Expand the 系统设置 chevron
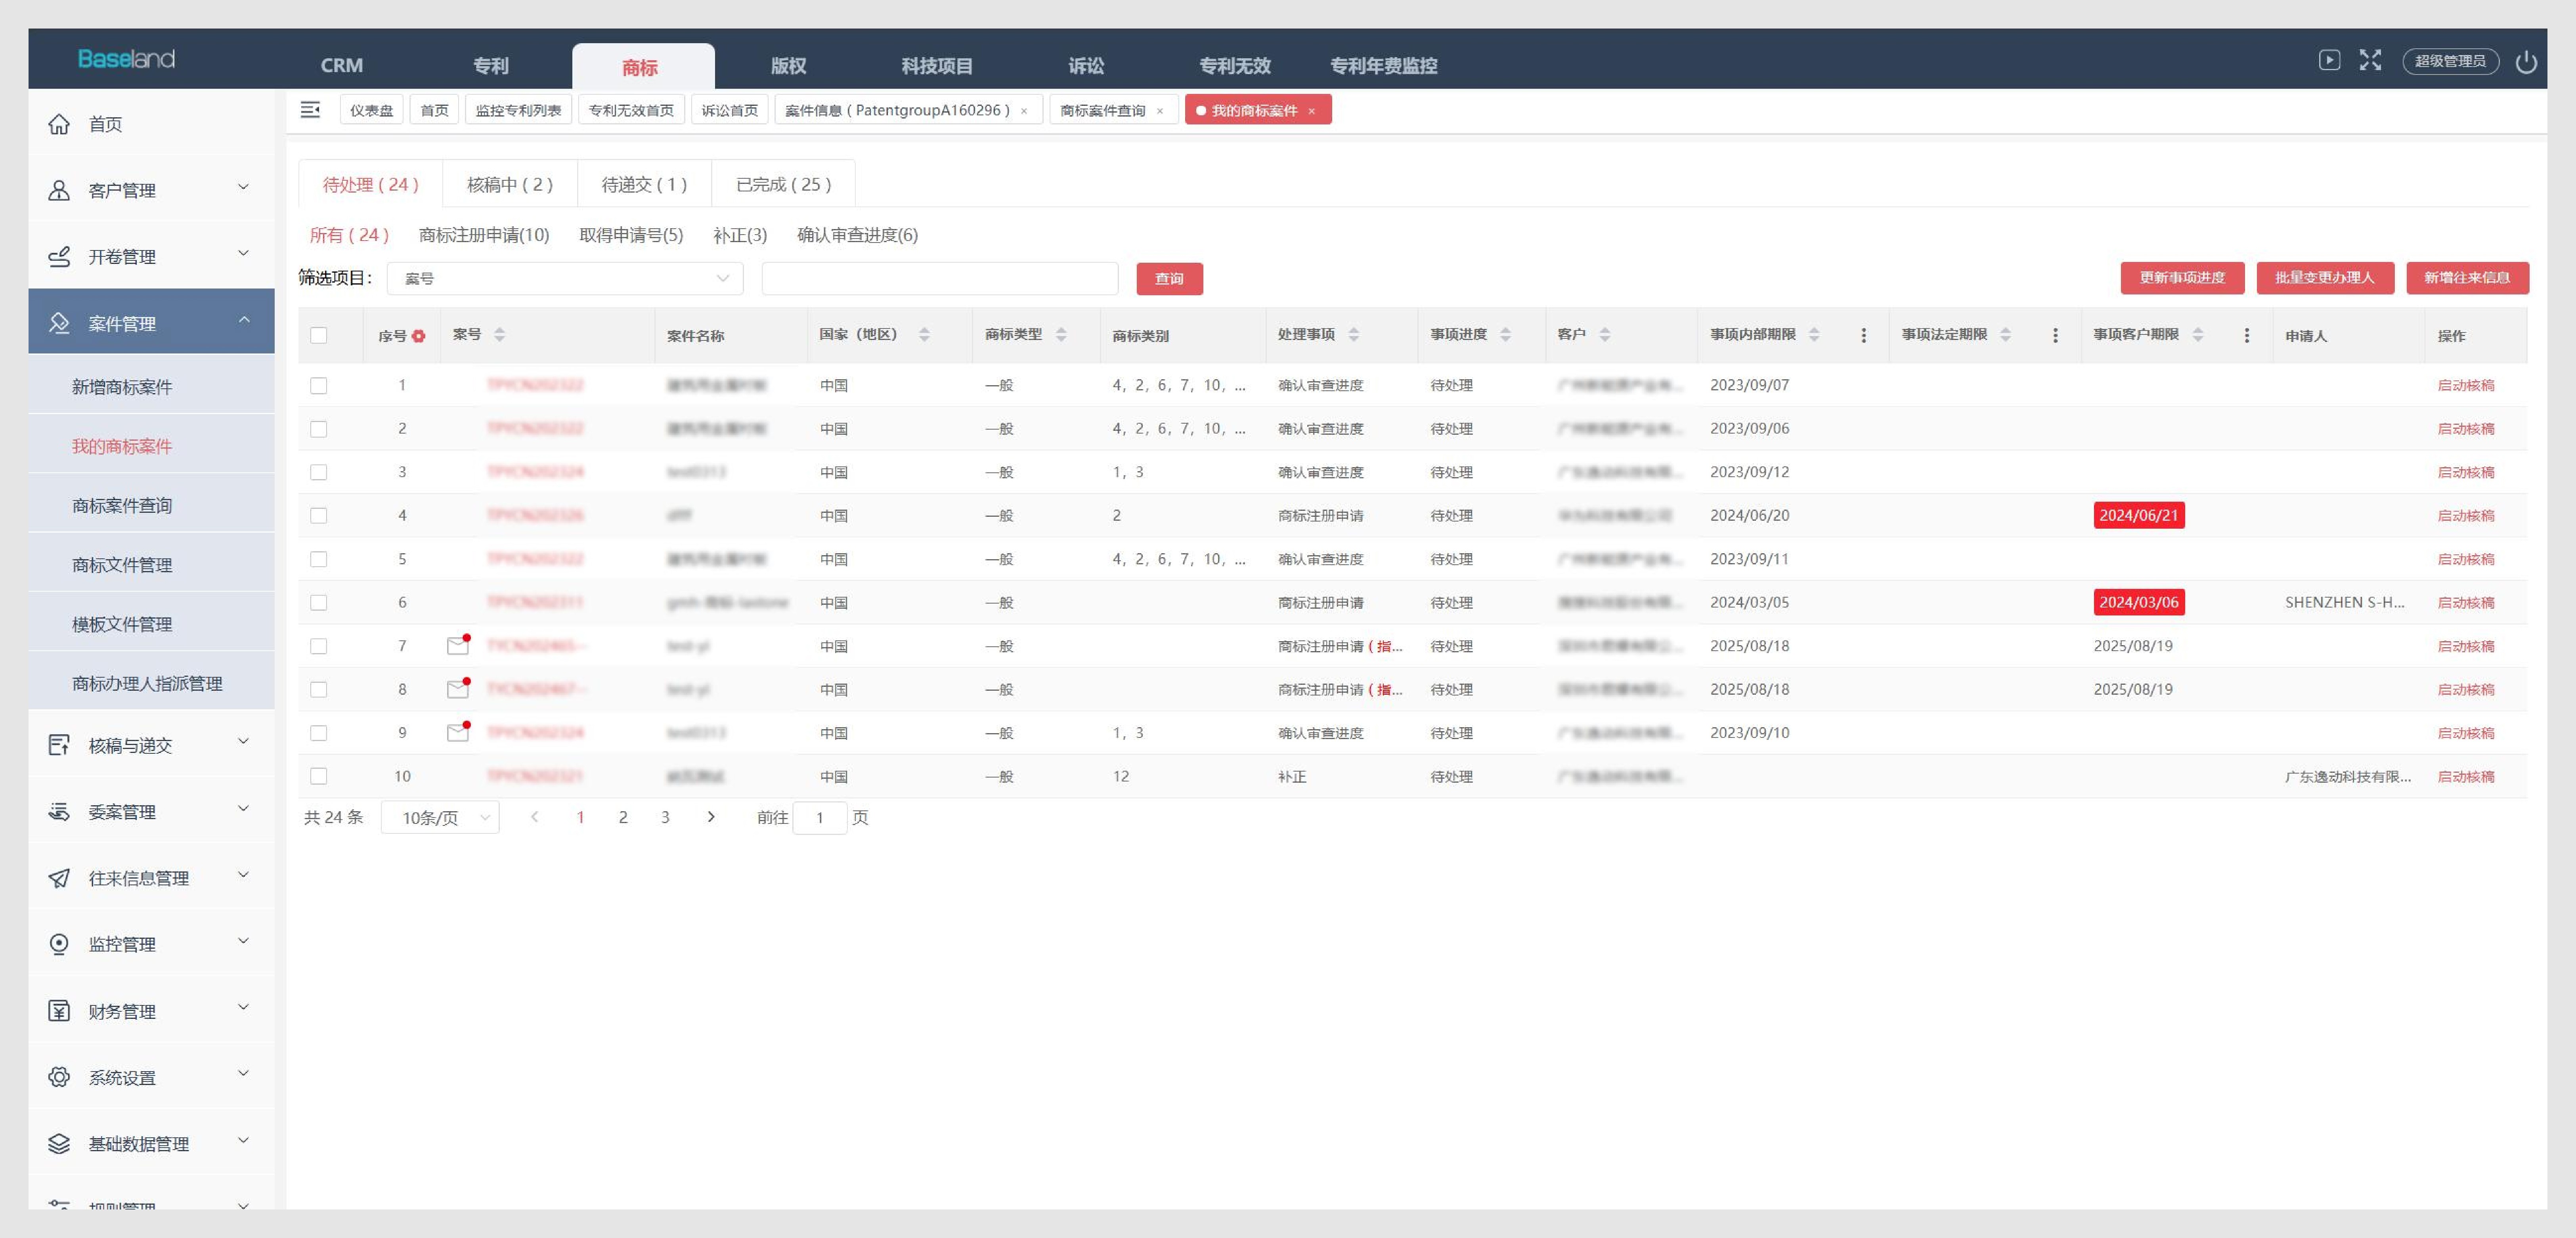 click(243, 1074)
